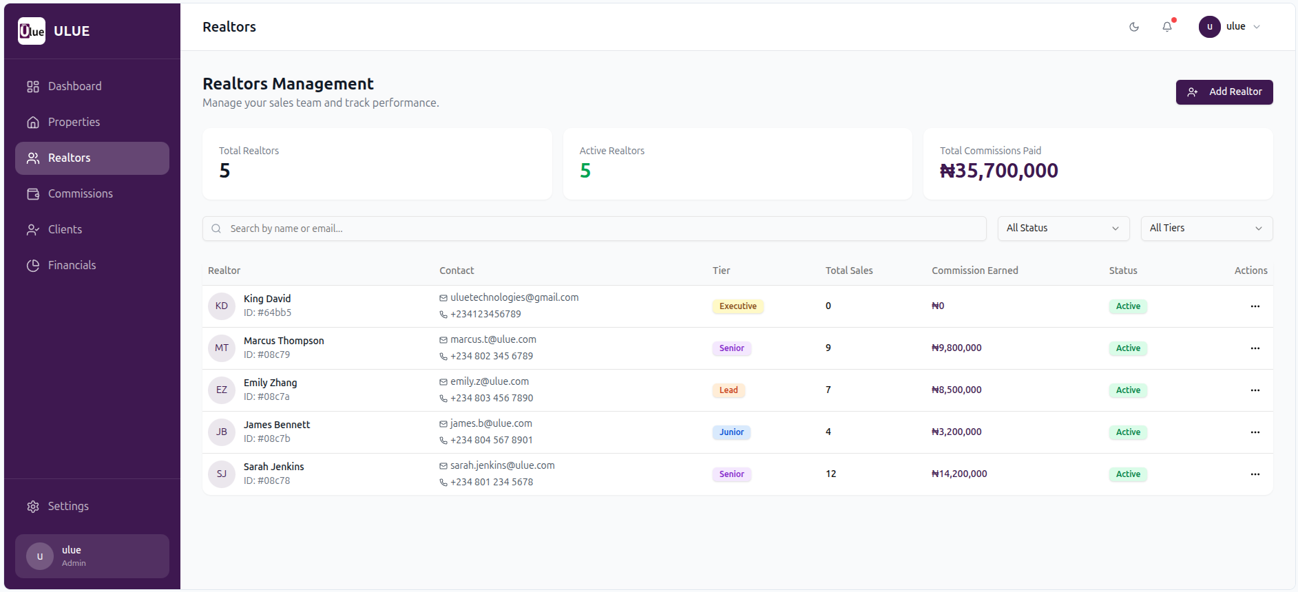This screenshot has height=592, width=1298.
Task: Click the ULUE logo icon
Action: tap(32, 31)
